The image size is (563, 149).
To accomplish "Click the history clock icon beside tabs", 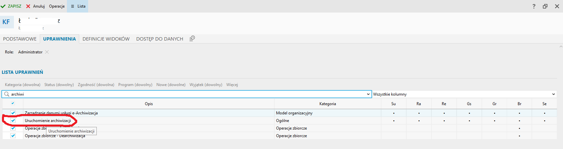I will point(192,39).
